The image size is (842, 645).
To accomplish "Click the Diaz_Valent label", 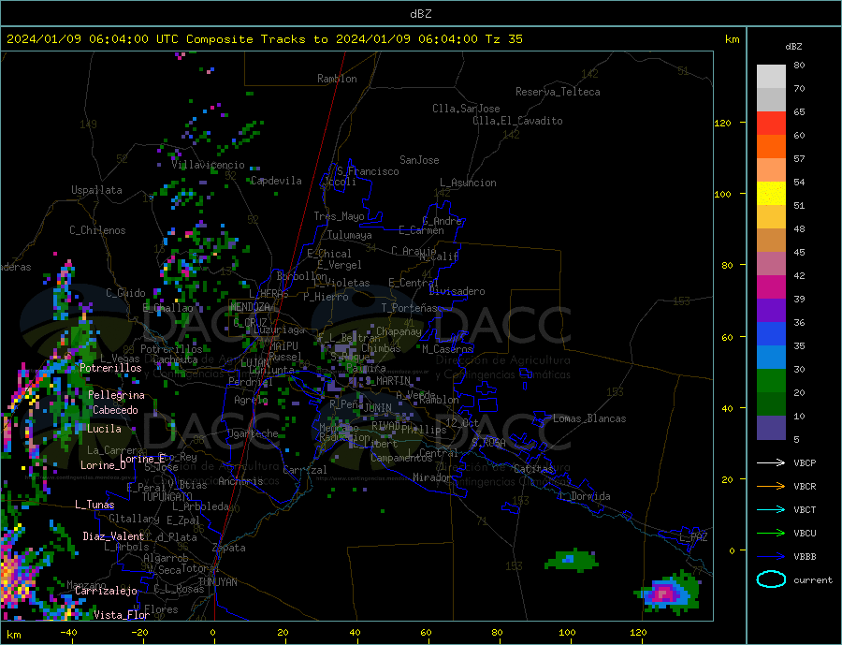I will (114, 536).
